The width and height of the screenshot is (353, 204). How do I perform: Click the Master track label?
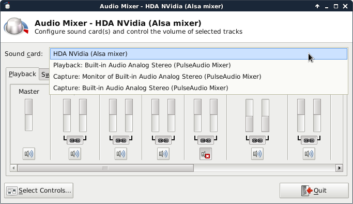tap(29, 92)
